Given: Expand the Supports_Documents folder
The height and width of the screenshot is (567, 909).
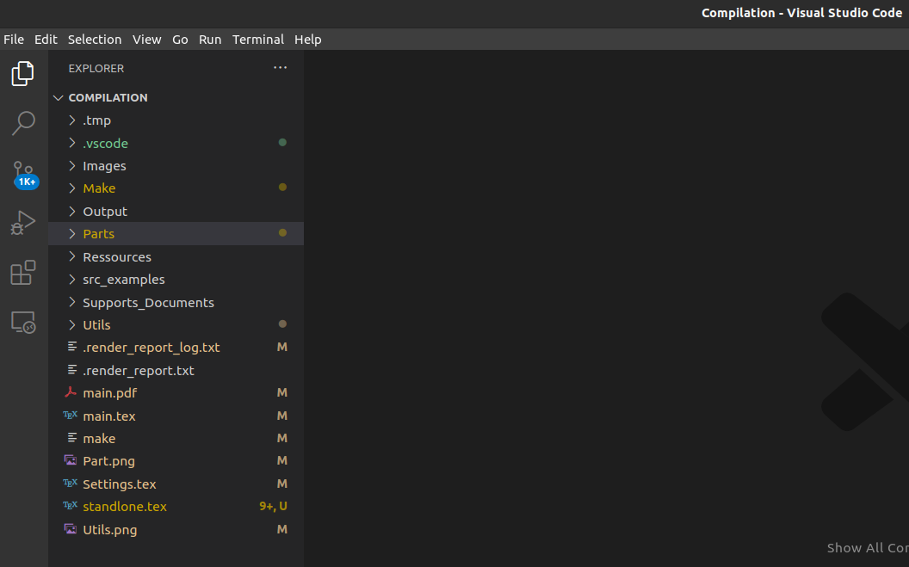Looking at the screenshot, I should pyautogui.click(x=72, y=302).
